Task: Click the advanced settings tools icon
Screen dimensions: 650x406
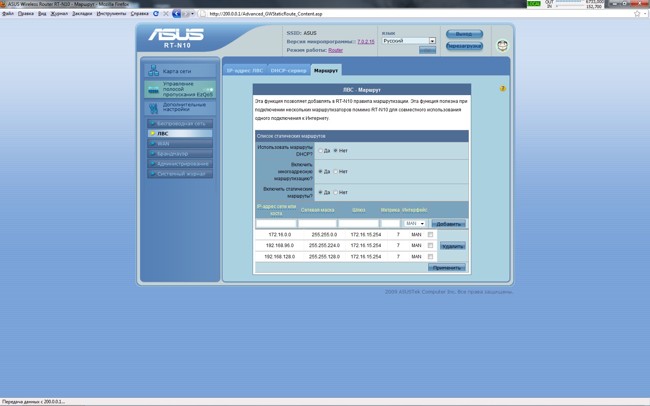Action: 154,108
